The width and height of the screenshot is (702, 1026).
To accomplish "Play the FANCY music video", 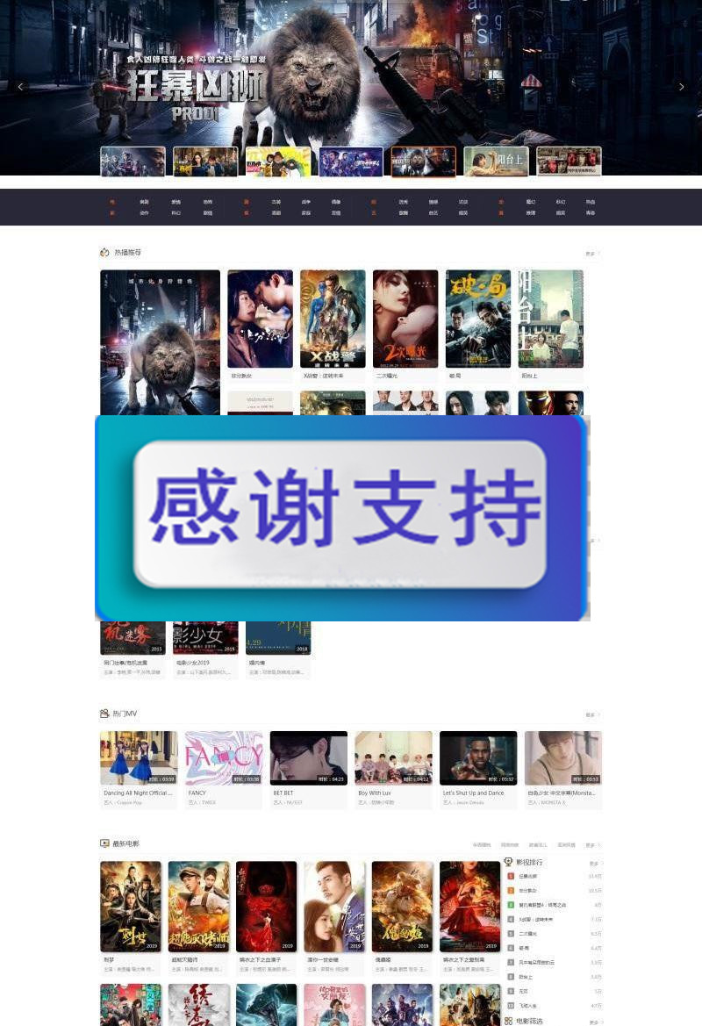I will click(x=224, y=758).
